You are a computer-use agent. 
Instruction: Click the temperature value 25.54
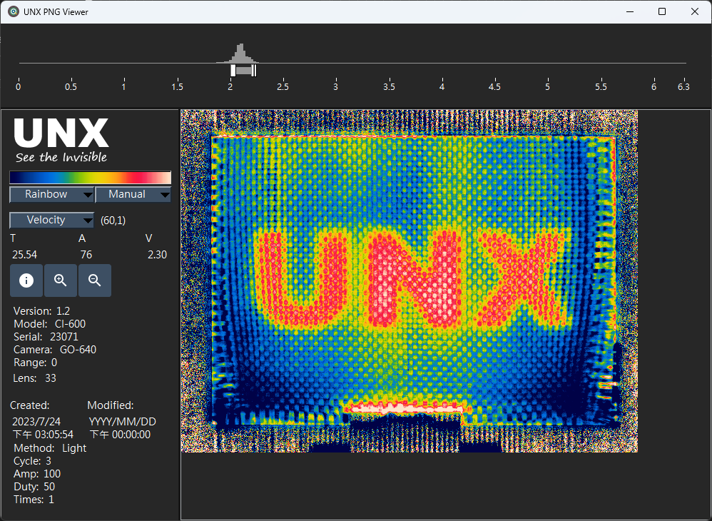point(24,255)
